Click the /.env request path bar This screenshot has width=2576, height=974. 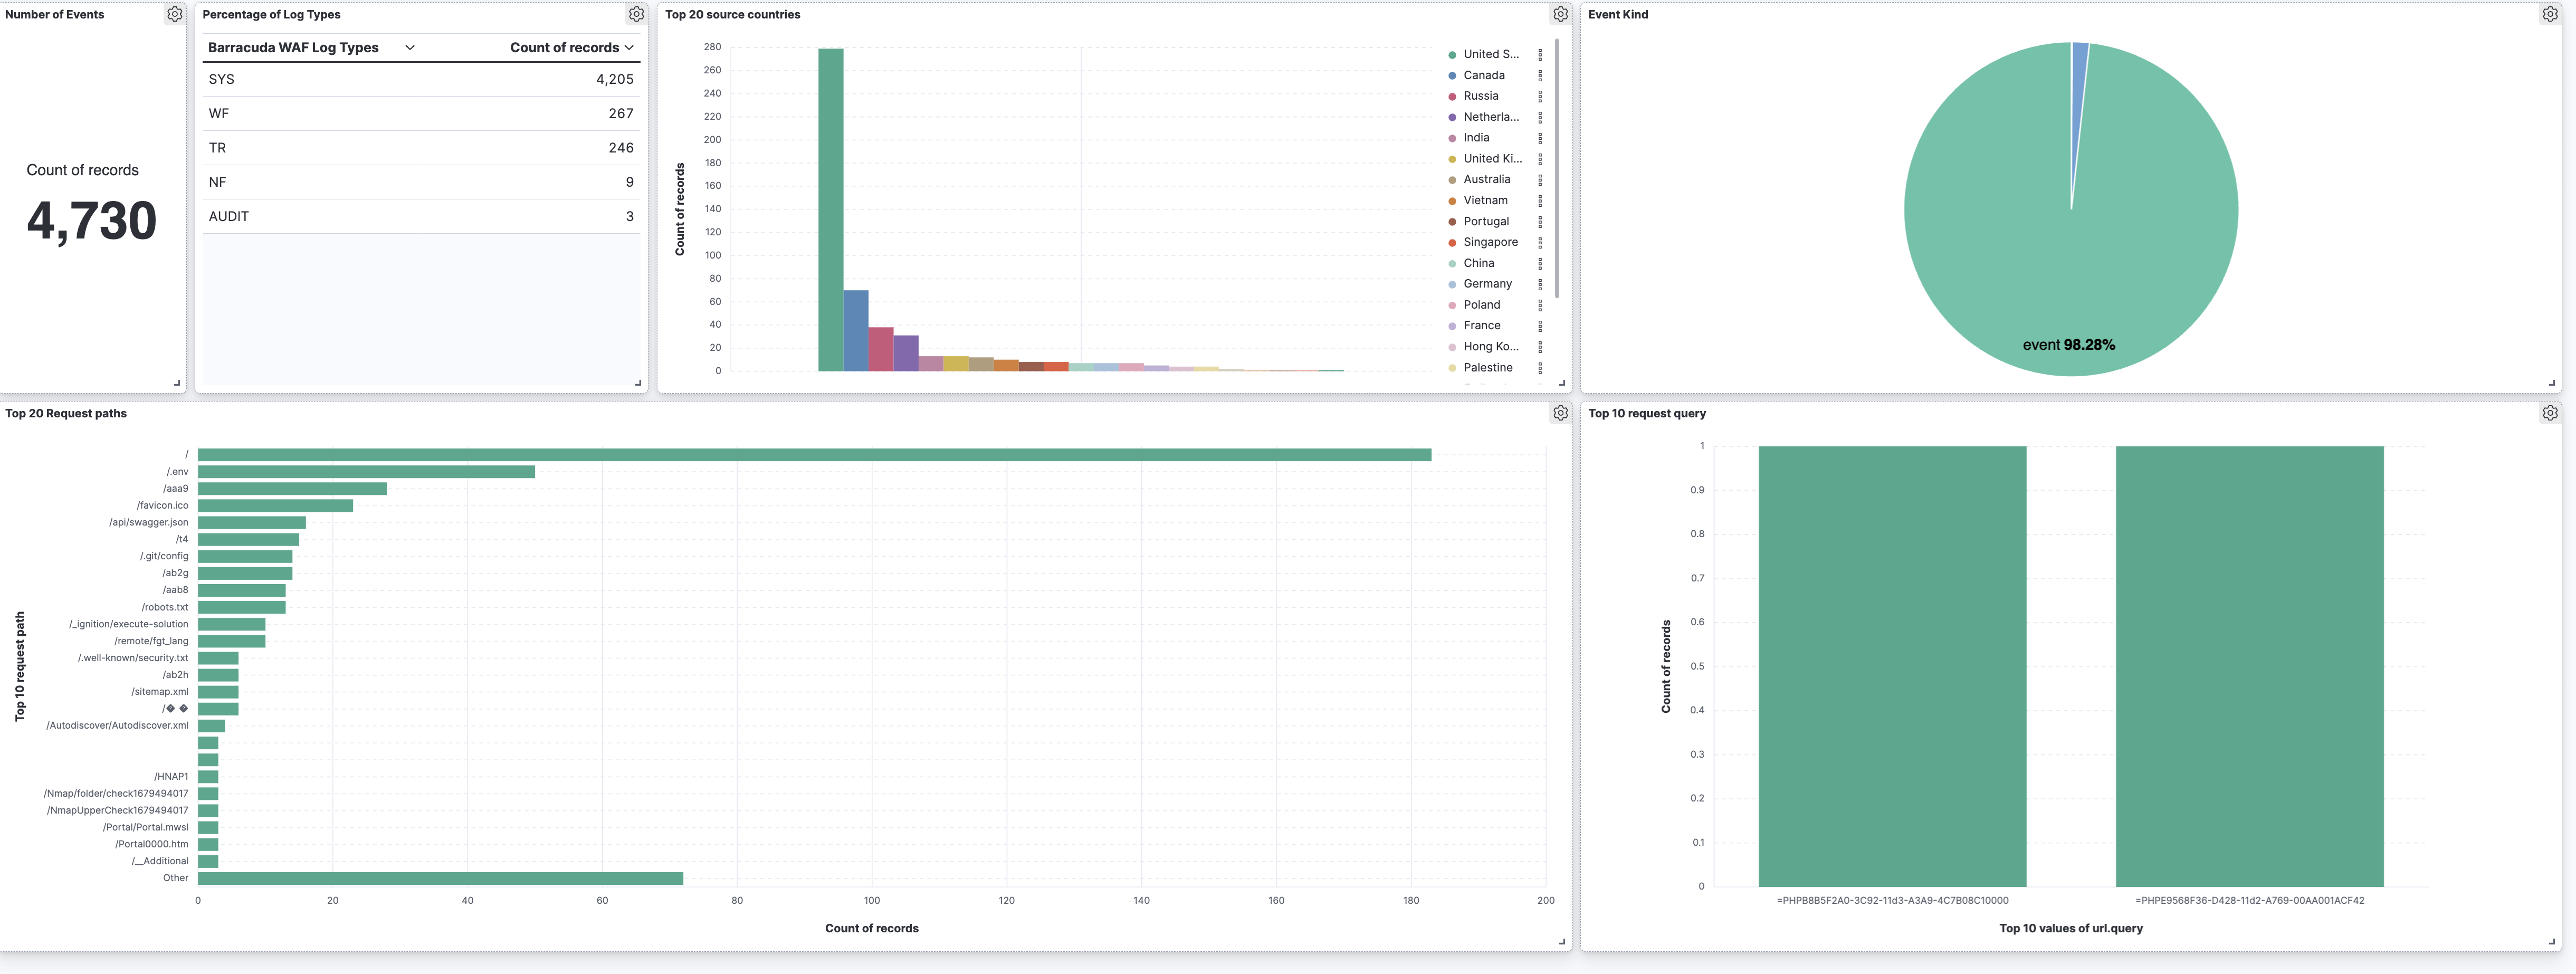pyautogui.click(x=366, y=472)
